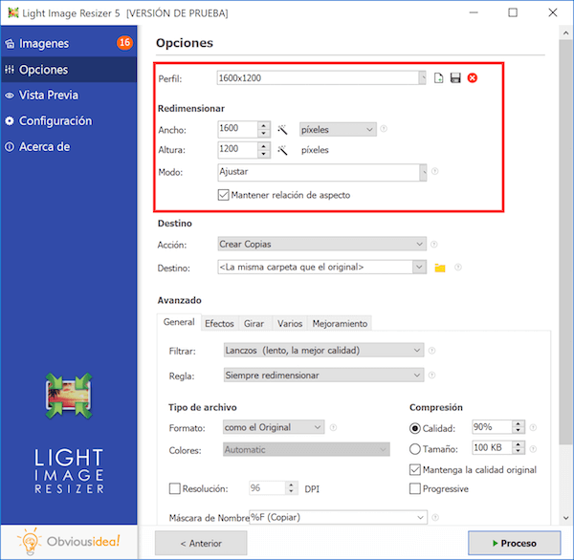Increase Ancho value with up arrow
574x560 pixels.
(x=264, y=125)
